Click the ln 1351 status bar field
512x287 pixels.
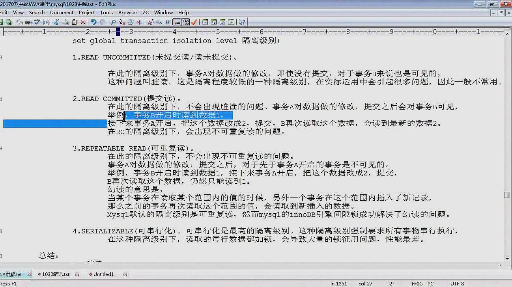click(338, 283)
